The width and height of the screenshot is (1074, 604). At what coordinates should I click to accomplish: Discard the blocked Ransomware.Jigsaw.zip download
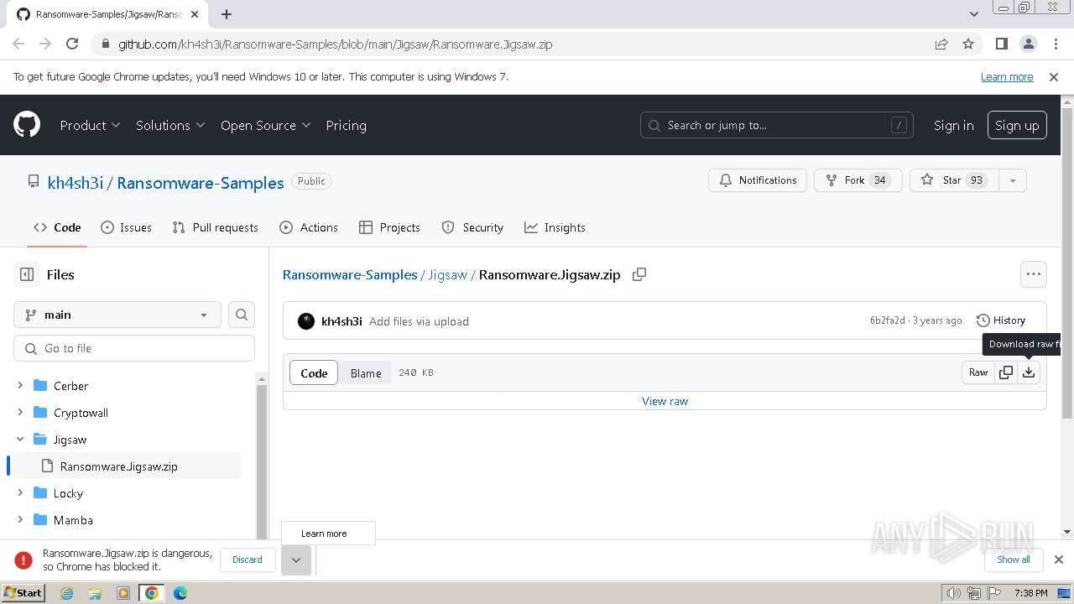pos(248,560)
